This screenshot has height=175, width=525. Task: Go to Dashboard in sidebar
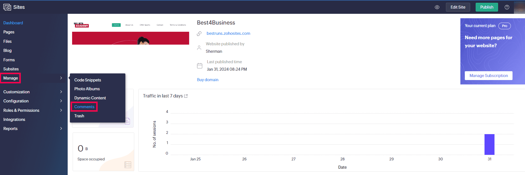pyautogui.click(x=13, y=23)
